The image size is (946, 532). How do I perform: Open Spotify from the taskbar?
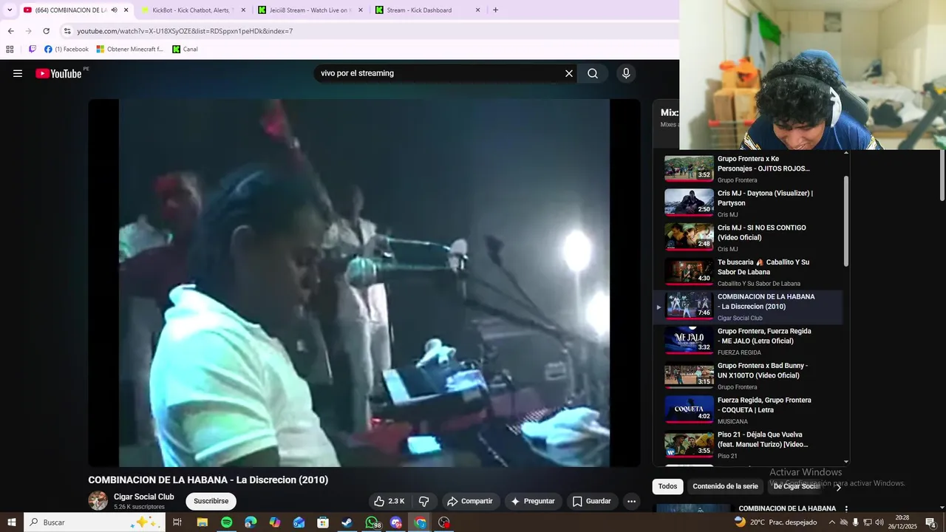click(x=226, y=522)
